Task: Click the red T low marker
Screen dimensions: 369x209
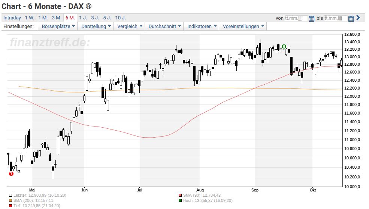Action: [11, 174]
